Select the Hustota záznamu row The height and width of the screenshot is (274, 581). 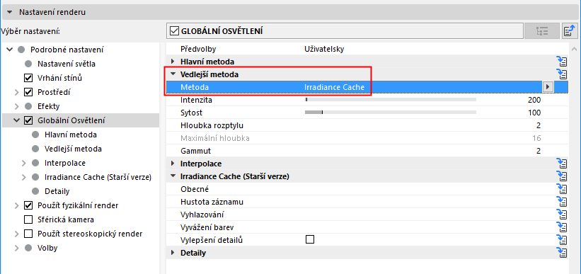pyautogui.click(x=367, y=202)
